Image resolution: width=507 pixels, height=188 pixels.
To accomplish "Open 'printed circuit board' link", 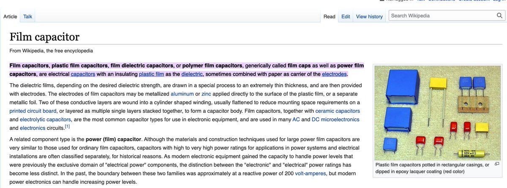I will (33, 111).
